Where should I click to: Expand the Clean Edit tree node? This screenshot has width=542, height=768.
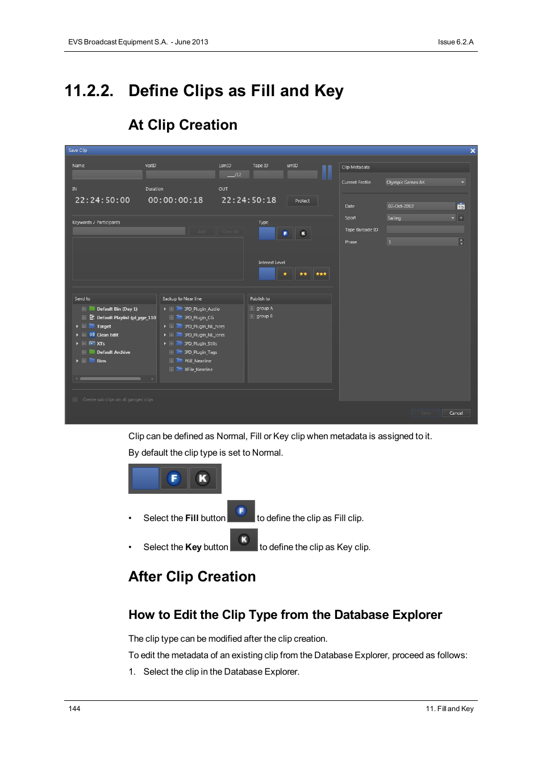pos(77,335)
